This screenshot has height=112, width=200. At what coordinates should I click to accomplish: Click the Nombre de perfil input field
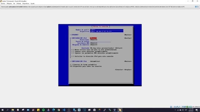107,30
